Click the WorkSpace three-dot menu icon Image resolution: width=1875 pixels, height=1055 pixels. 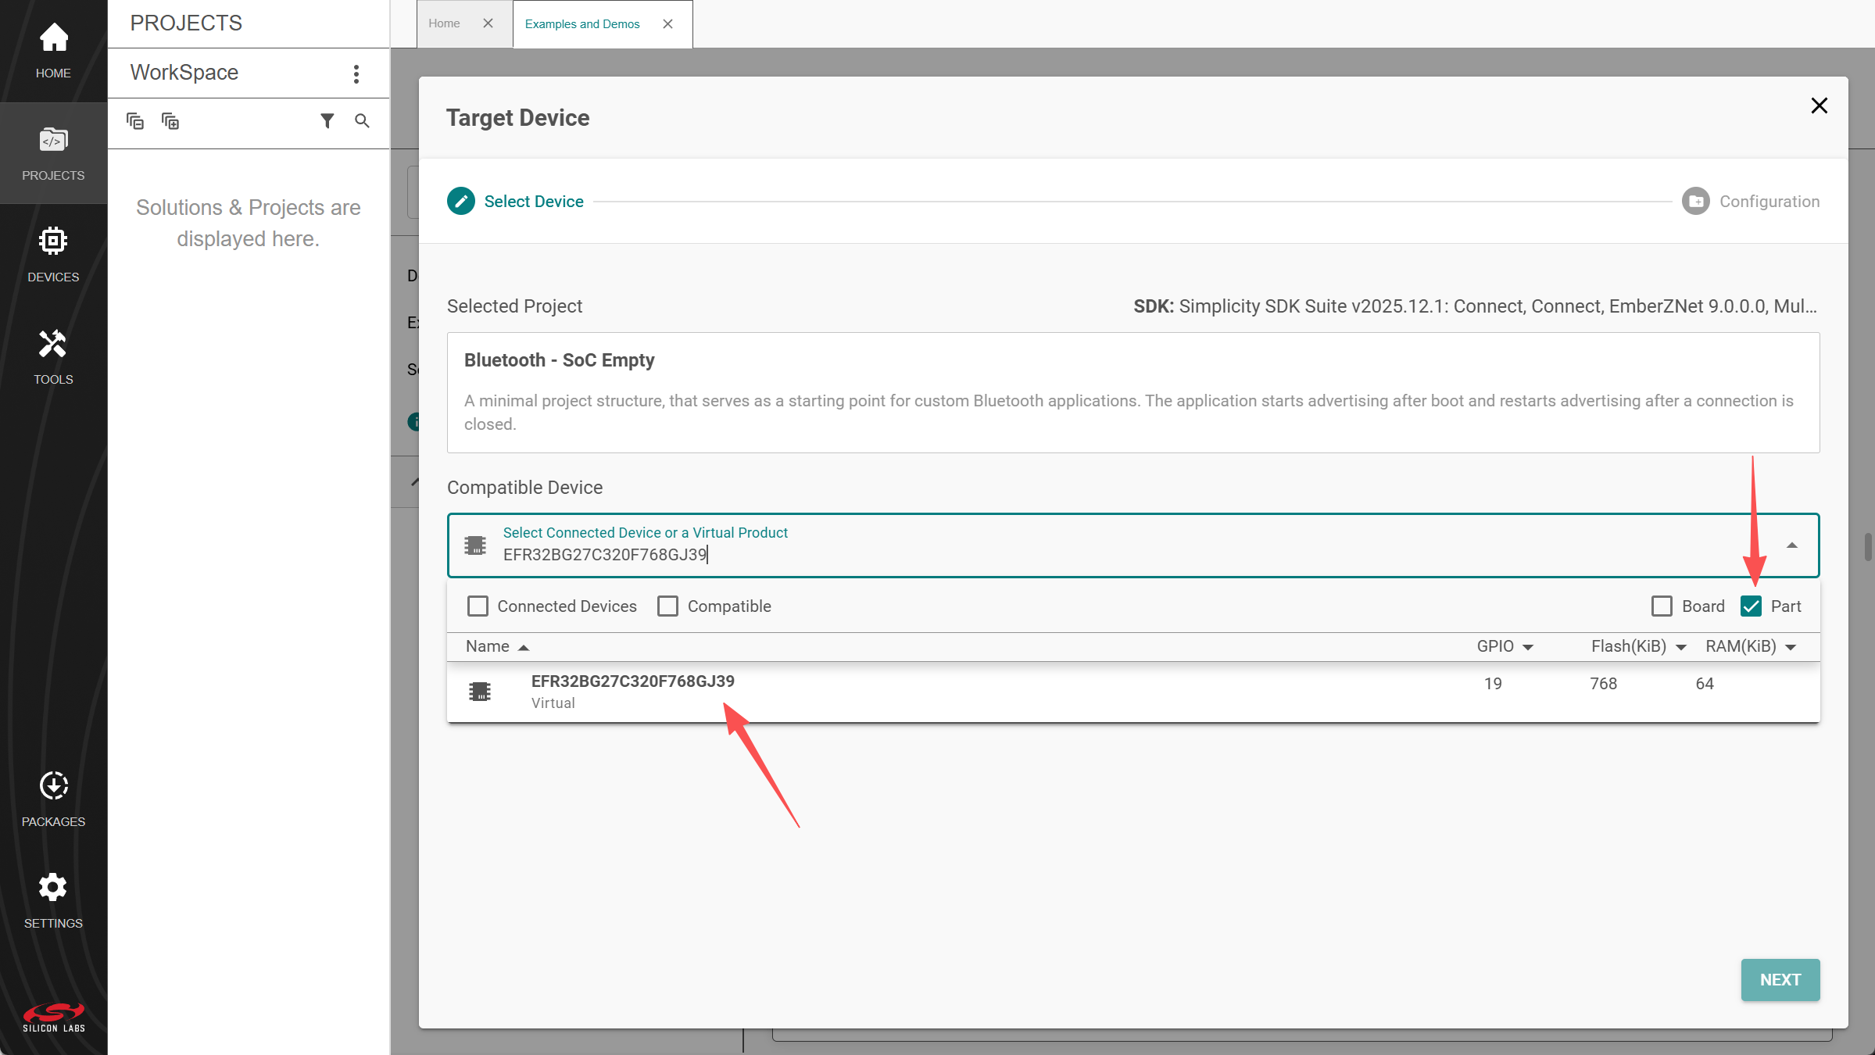coord(356,73)
